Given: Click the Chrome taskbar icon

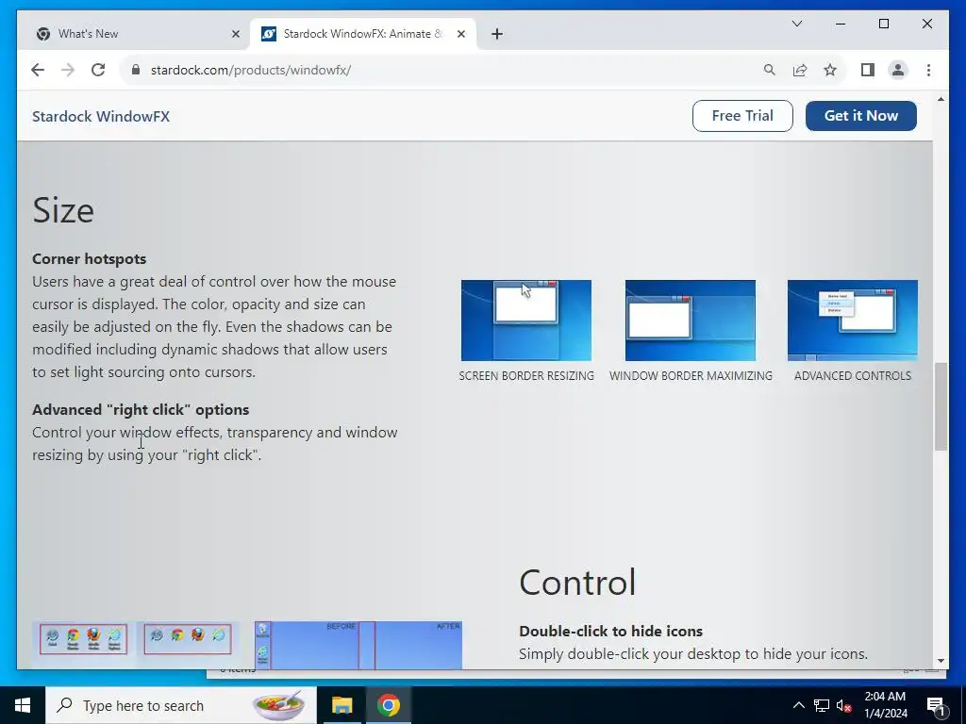Looking at the screenshot, I should [x=388, y=705].
